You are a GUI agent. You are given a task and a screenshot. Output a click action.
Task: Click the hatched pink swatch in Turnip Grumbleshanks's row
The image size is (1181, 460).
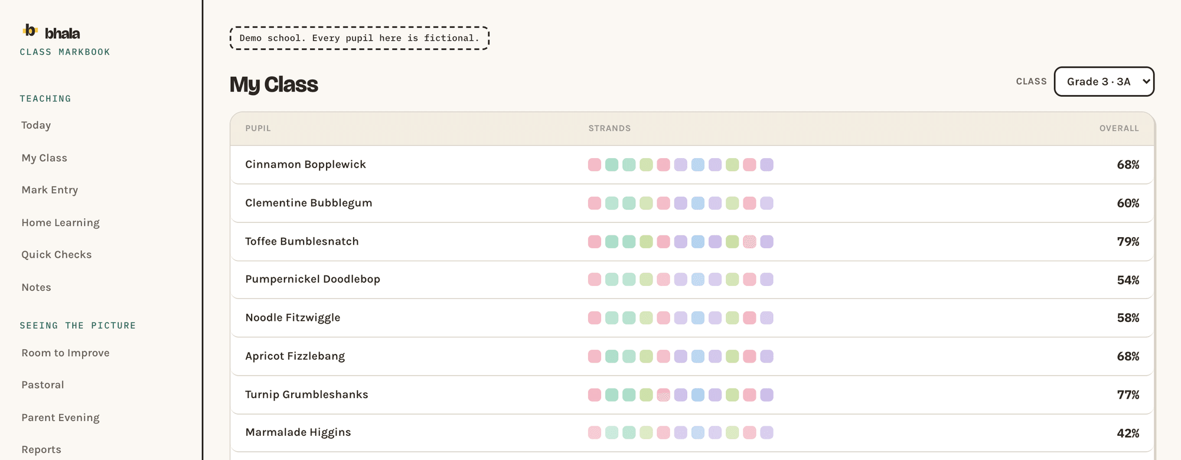pos(664,395)
